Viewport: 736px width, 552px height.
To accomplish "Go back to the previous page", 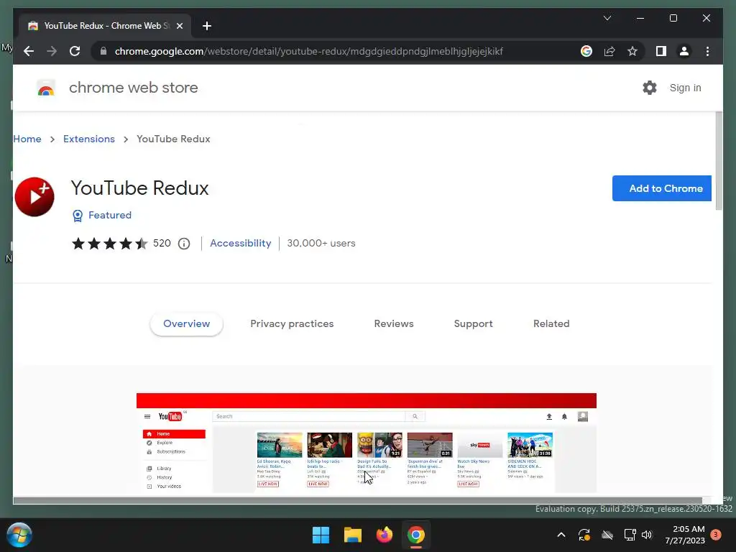I will pos(29,51).
